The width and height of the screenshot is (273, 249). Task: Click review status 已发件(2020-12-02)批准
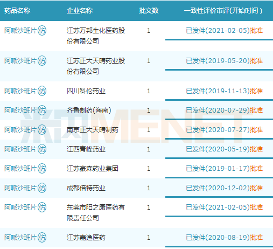coord(225,188)
